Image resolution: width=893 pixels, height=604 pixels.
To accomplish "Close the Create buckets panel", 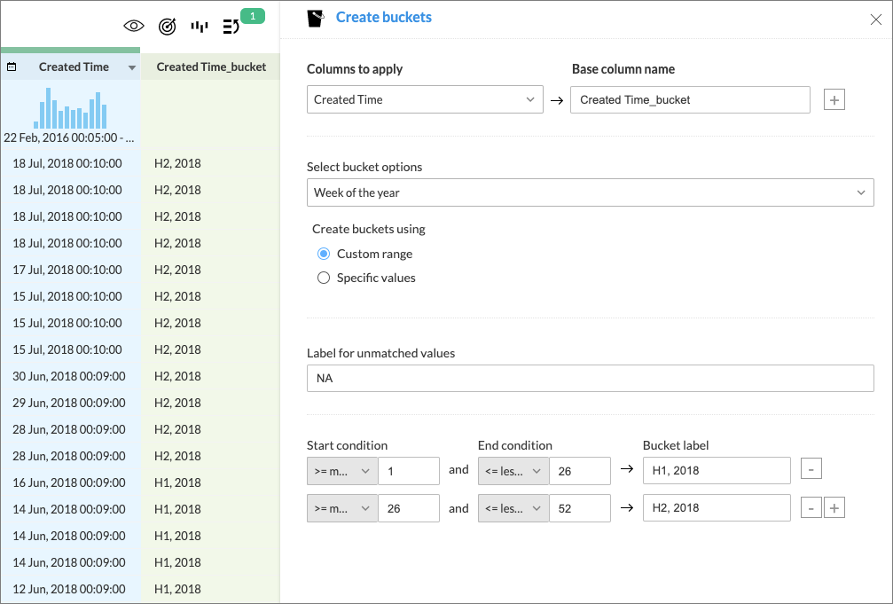I will 876,20.
